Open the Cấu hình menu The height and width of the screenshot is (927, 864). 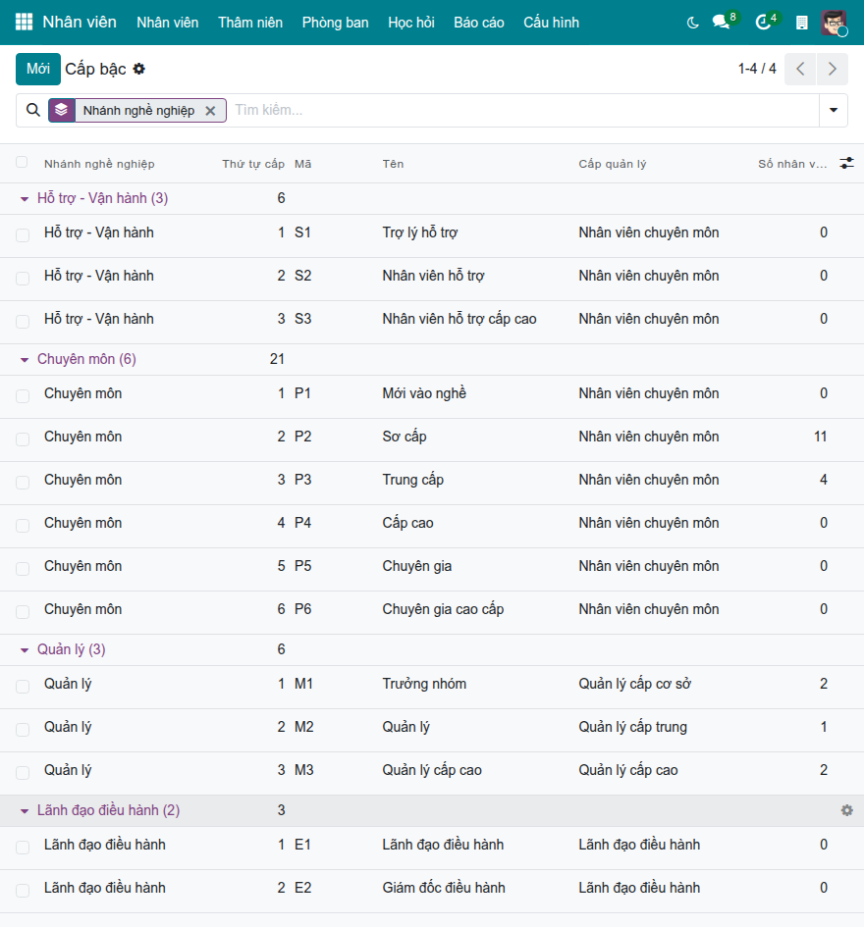pos(551,23)
